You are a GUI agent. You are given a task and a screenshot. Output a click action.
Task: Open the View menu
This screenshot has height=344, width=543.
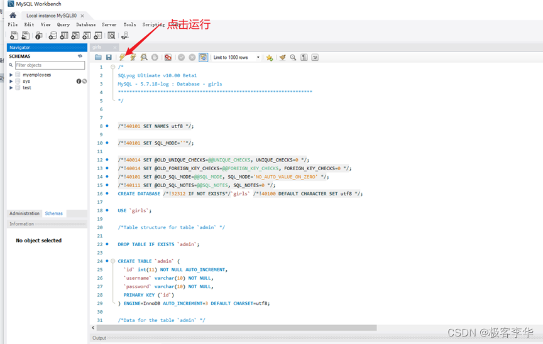[46, 24]
